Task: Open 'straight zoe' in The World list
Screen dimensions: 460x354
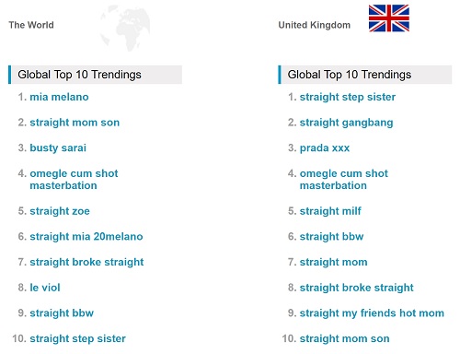Action: (x=60, y=211)
